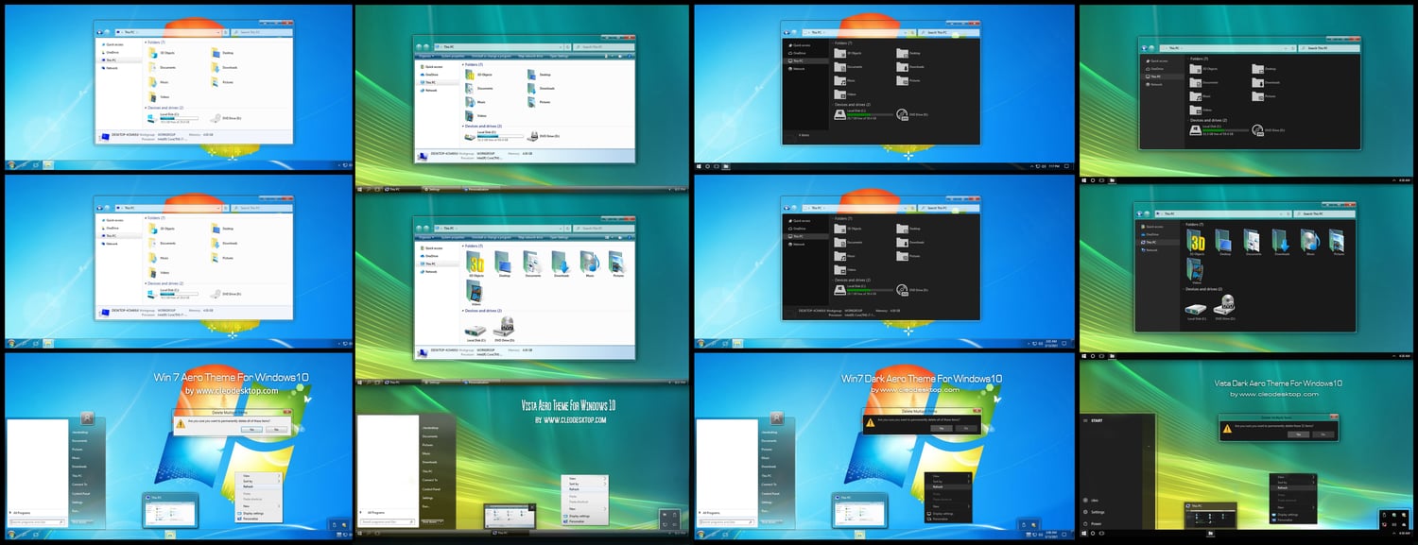Image resolution: width=1418 pixels, height=545 pixels.
Task: Click Start orb in Win 7 Aero Theme preview
Action: click(x=11, y=536)
